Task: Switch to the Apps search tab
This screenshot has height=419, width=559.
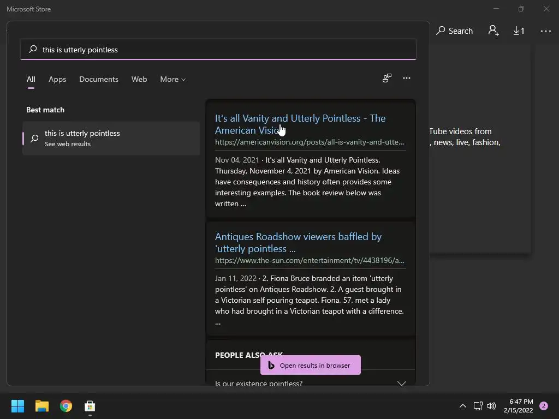Action: coord(57,80)
